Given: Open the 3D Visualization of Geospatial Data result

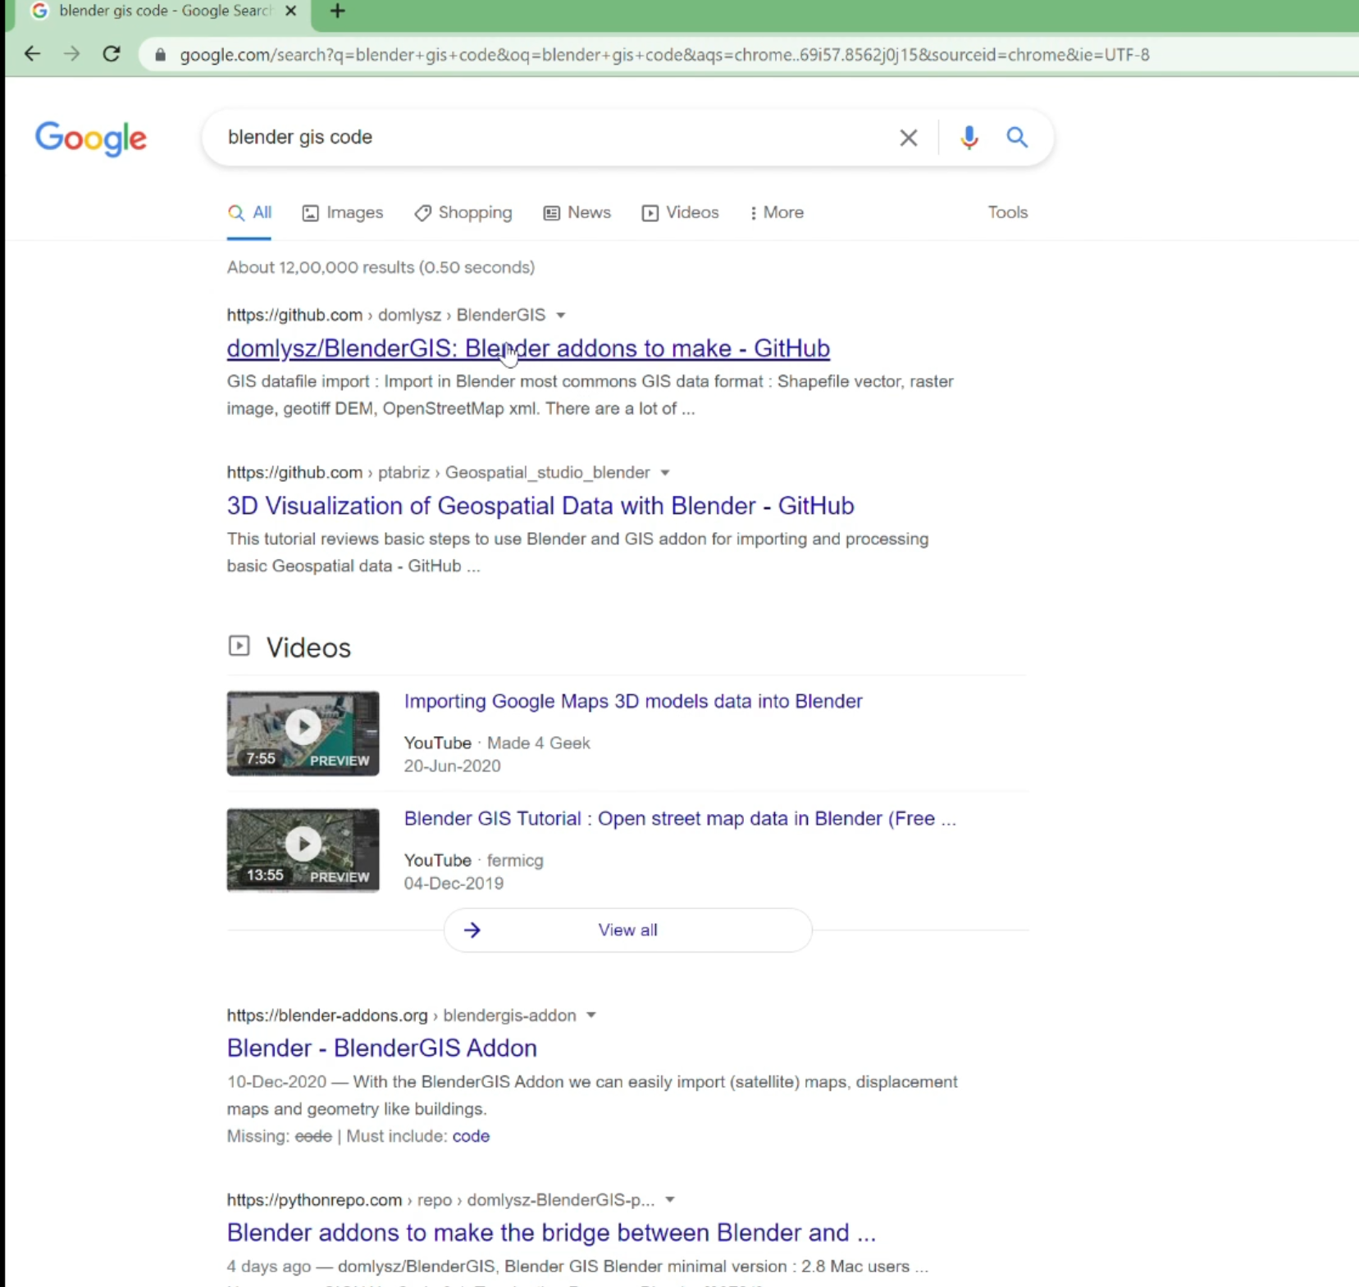Looking at the screenshot, I should tap(540, 505).
